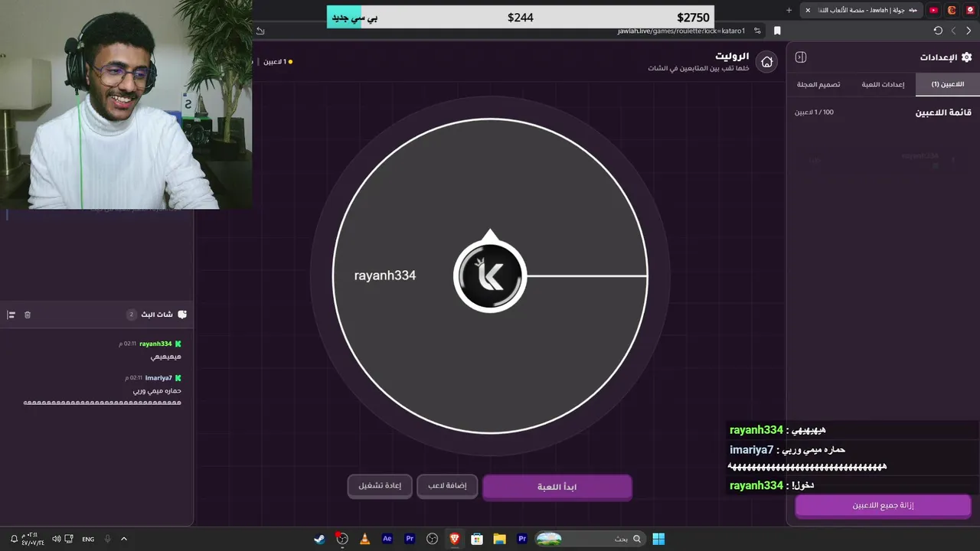Screen dimensions: 980x551
Task: Expand hidden system tray icons chevron
Action: point(124,540)
